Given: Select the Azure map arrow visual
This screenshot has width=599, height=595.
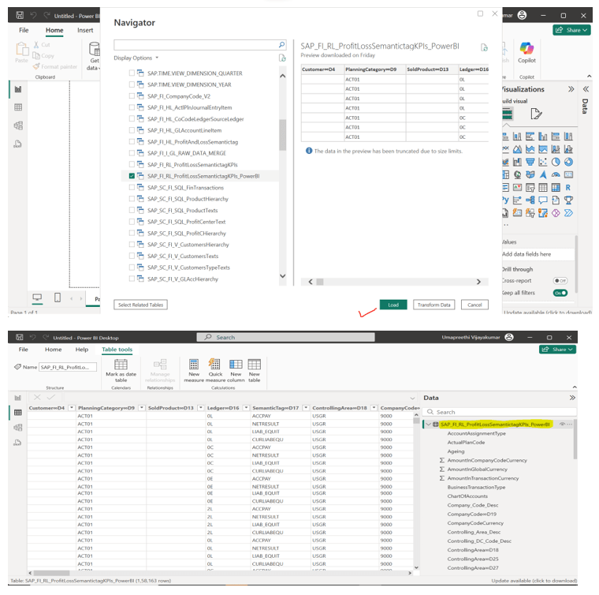Looking at the screenshot, I should click(x=543, y=174).
